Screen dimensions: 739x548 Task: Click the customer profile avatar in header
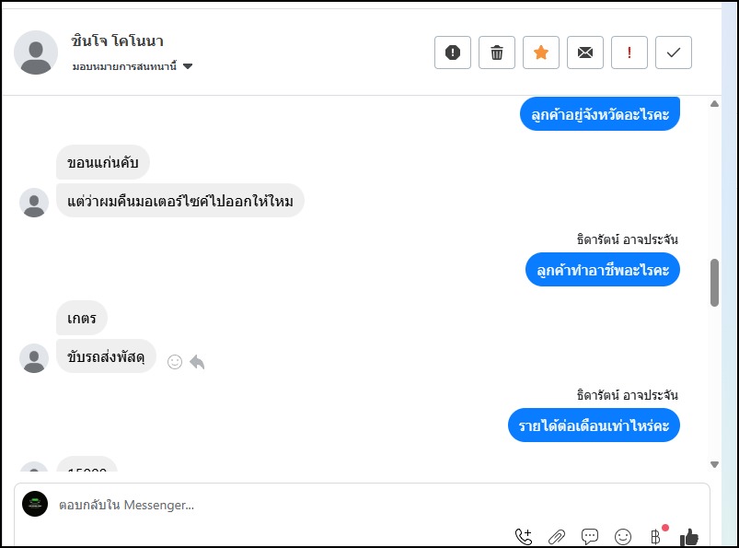(36, 52)
